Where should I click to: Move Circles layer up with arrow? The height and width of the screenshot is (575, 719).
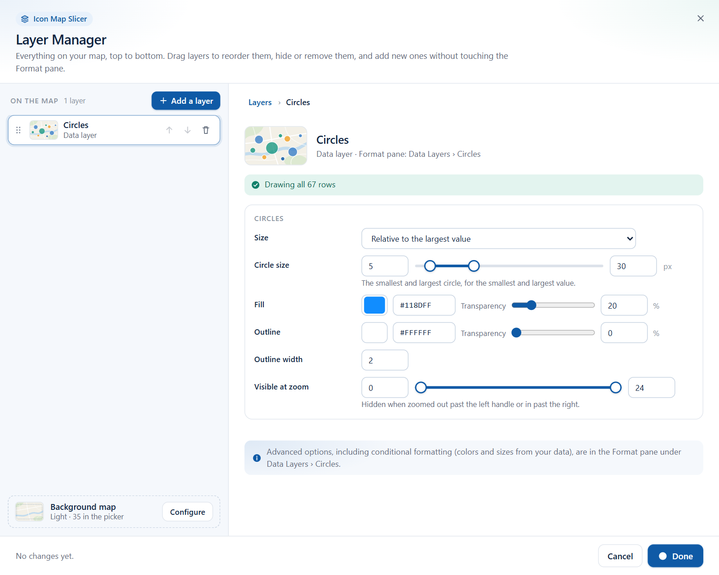tap(169, 130)
